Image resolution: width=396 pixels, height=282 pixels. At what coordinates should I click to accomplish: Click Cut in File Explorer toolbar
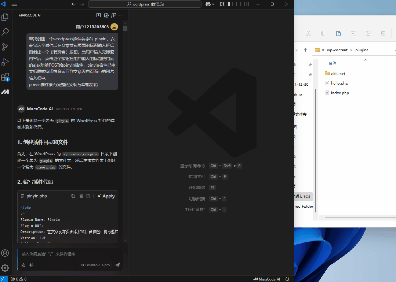click(x=308, y=33)
